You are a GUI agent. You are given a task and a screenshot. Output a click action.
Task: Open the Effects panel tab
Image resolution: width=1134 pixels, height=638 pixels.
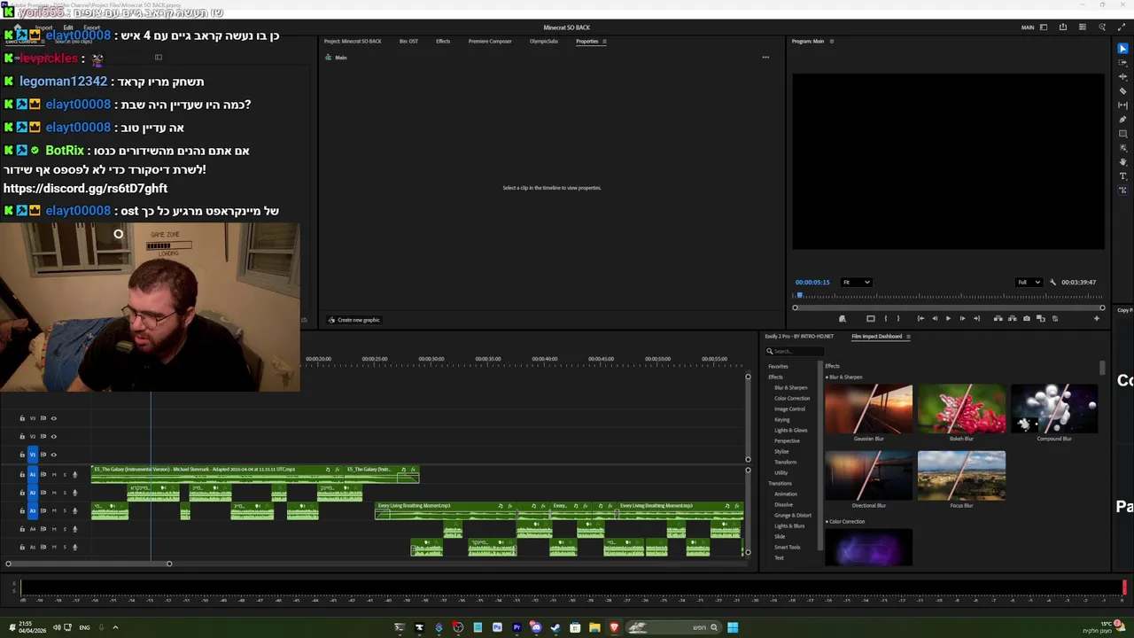pos(443,42)
